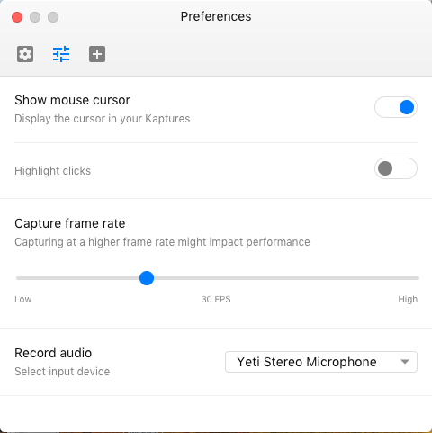
Task: Click the minimize window button
Action: pos(35,17)
